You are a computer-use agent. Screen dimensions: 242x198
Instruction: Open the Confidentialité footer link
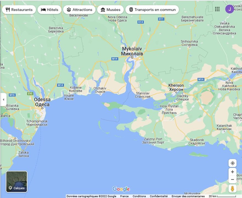click(x=159, y=196)
